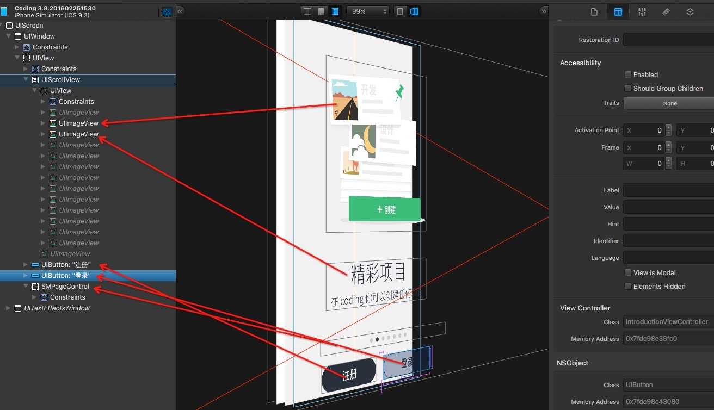The image size is (714, 410).
Task: Click the accessibility Label field
Action: pyautogui.click(x=669, y=190)
